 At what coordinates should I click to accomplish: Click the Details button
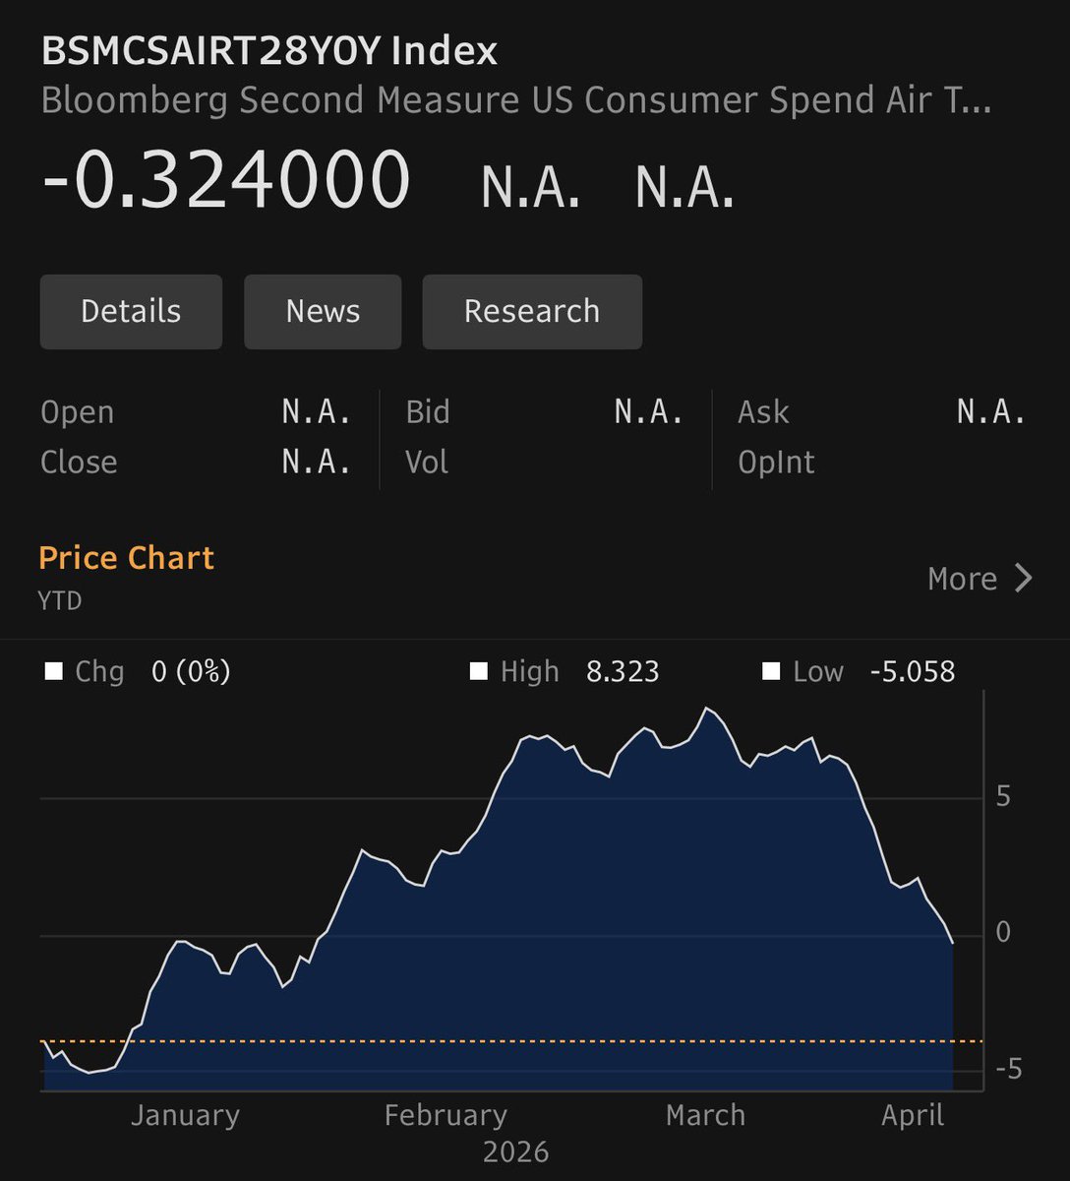click(131, 311)
